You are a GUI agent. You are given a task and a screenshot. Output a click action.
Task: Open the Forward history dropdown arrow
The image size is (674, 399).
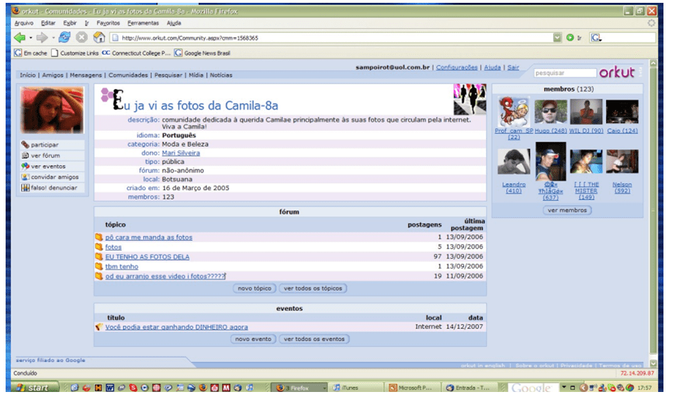click(53, 38)
